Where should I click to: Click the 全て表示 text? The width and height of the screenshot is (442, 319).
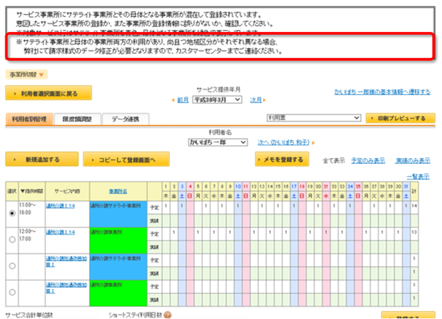click(x=333, y=161)
